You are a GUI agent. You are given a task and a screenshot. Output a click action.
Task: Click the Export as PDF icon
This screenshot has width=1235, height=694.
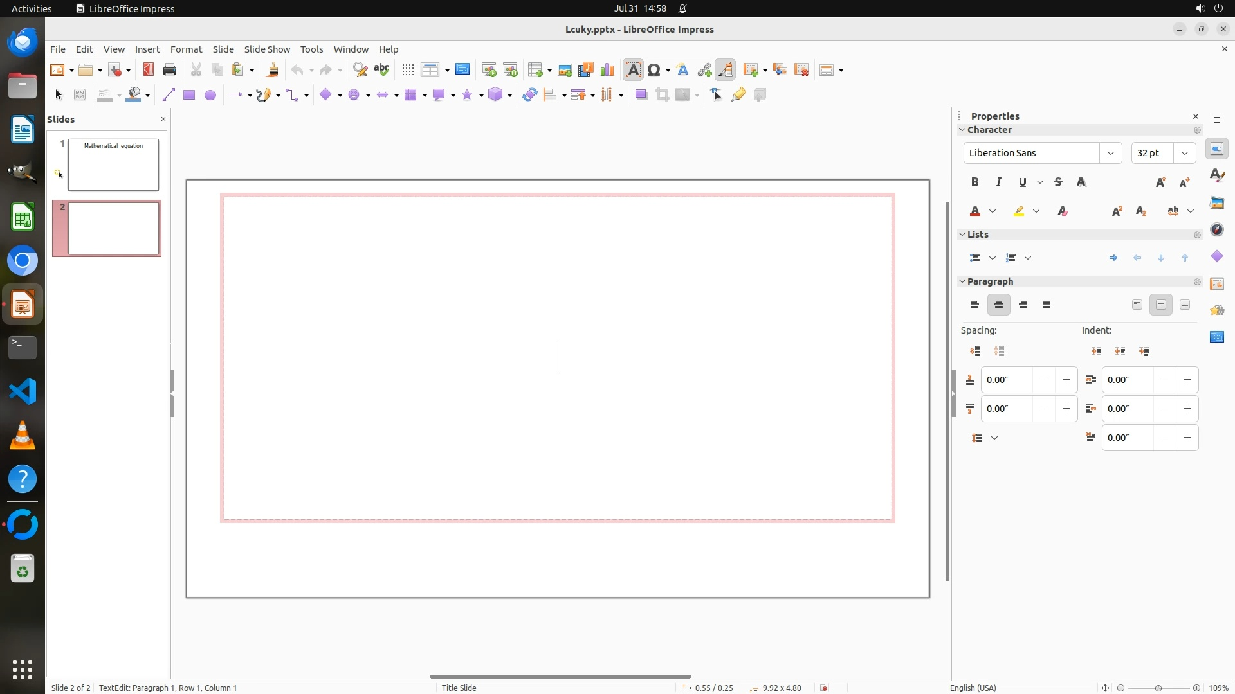149,70
